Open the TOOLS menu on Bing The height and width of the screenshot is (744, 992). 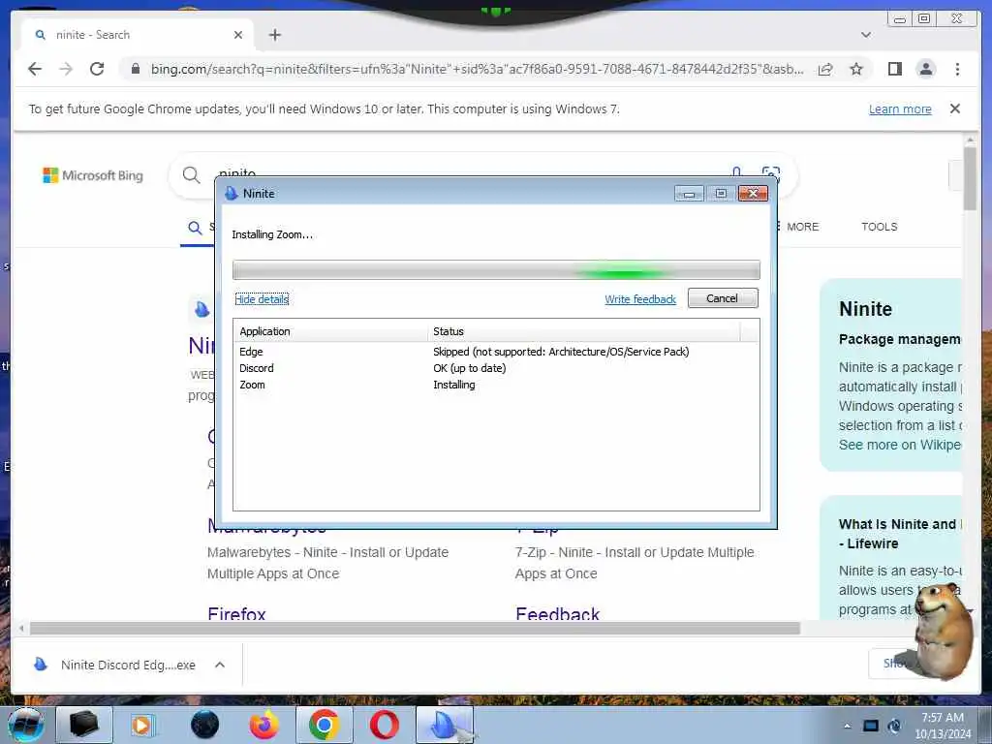click(x=879, y=227)
